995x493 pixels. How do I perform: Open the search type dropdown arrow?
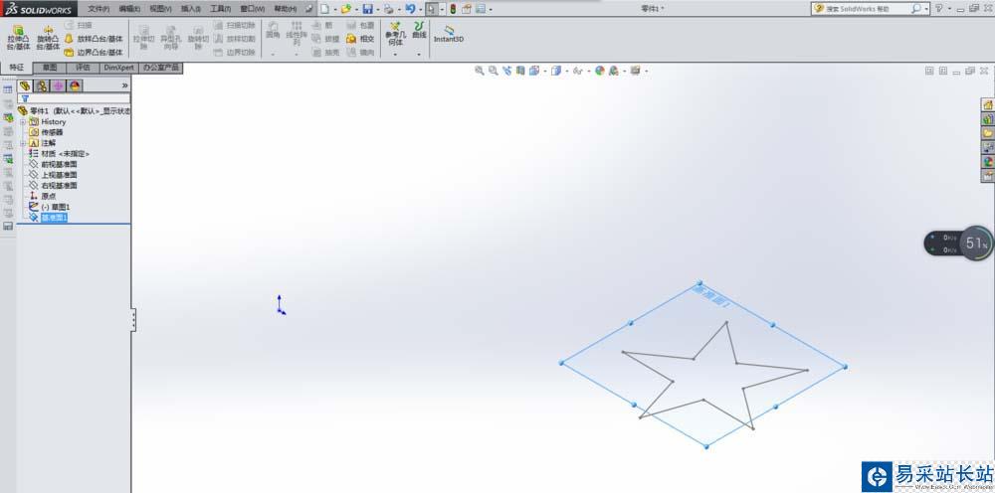[x=927, y=9]
